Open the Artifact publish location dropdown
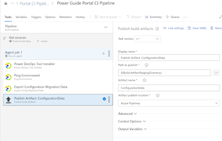The height and width of the screenshot is (141, 222). (169, 103)
